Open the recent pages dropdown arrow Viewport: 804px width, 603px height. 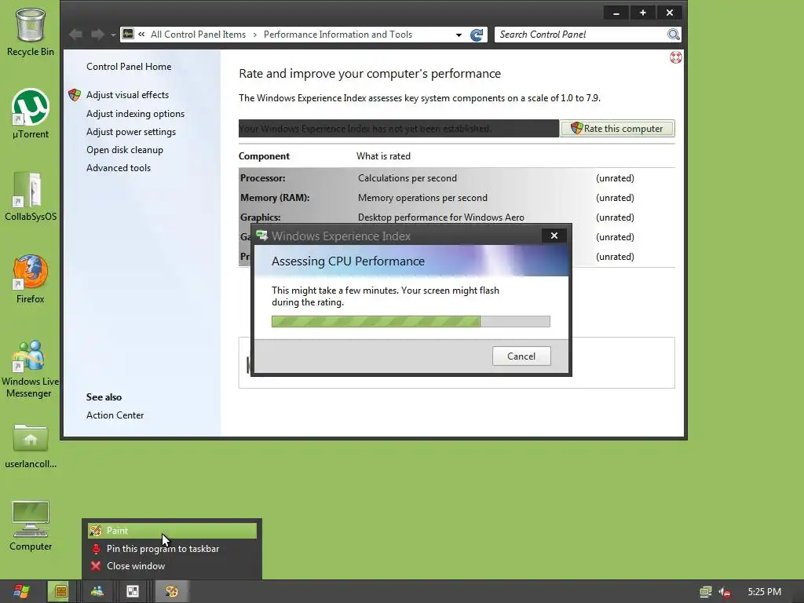coord(113,35)
